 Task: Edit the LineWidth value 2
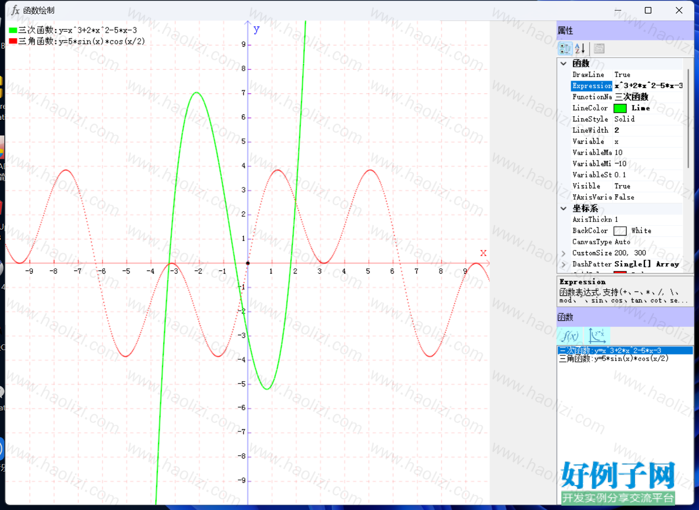tap(648, 130)
